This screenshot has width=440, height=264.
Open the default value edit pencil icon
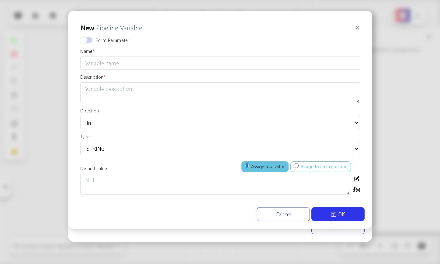pos(357,179)
